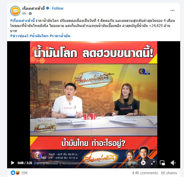Open hashtag #ราคาน้ำมัน
This screenshot has width=184, height=177.
point(60,36)
